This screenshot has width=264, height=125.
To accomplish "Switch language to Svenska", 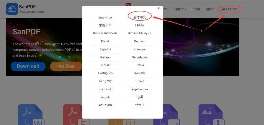I will 140,73.
